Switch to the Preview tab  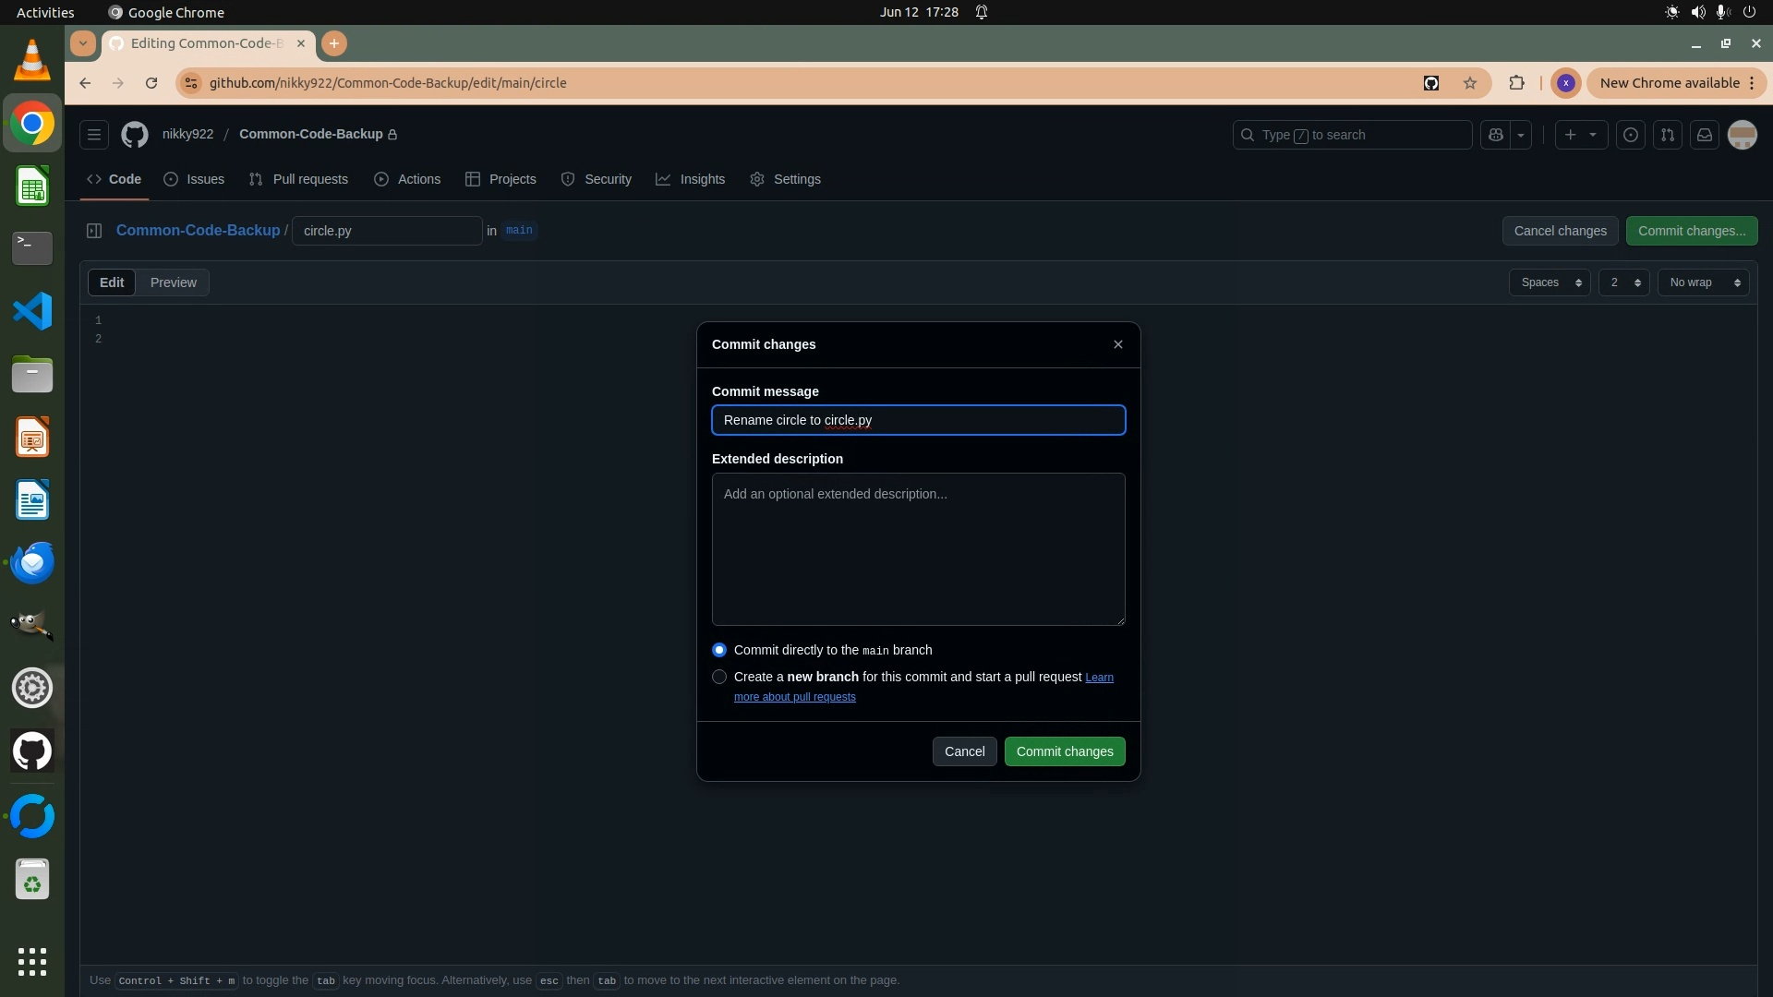click(x=174, y=282)
